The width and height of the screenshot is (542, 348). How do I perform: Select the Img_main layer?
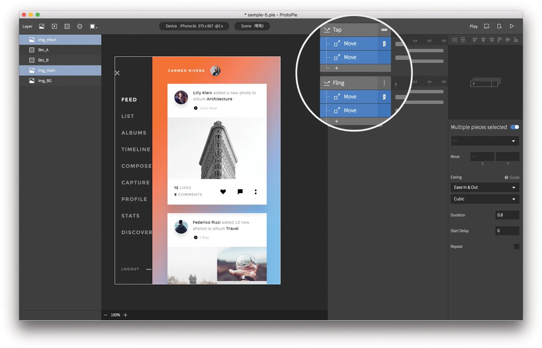(60, 70)
